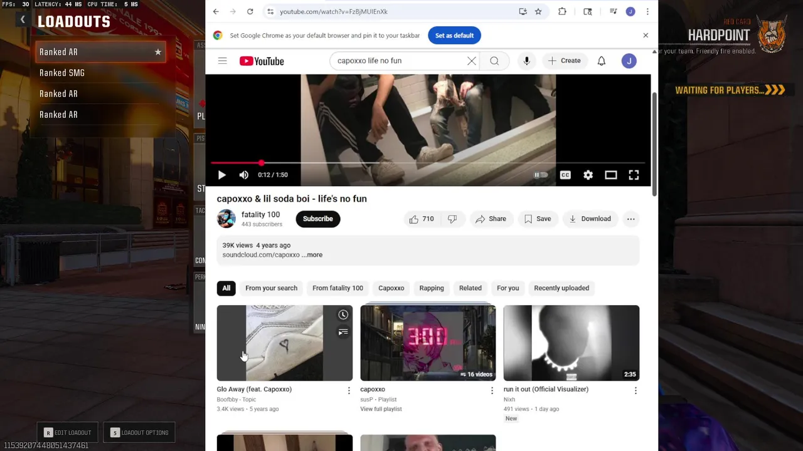Set Chrome as default browser button
The image size is (803, 451).
[x=454, y=36]
